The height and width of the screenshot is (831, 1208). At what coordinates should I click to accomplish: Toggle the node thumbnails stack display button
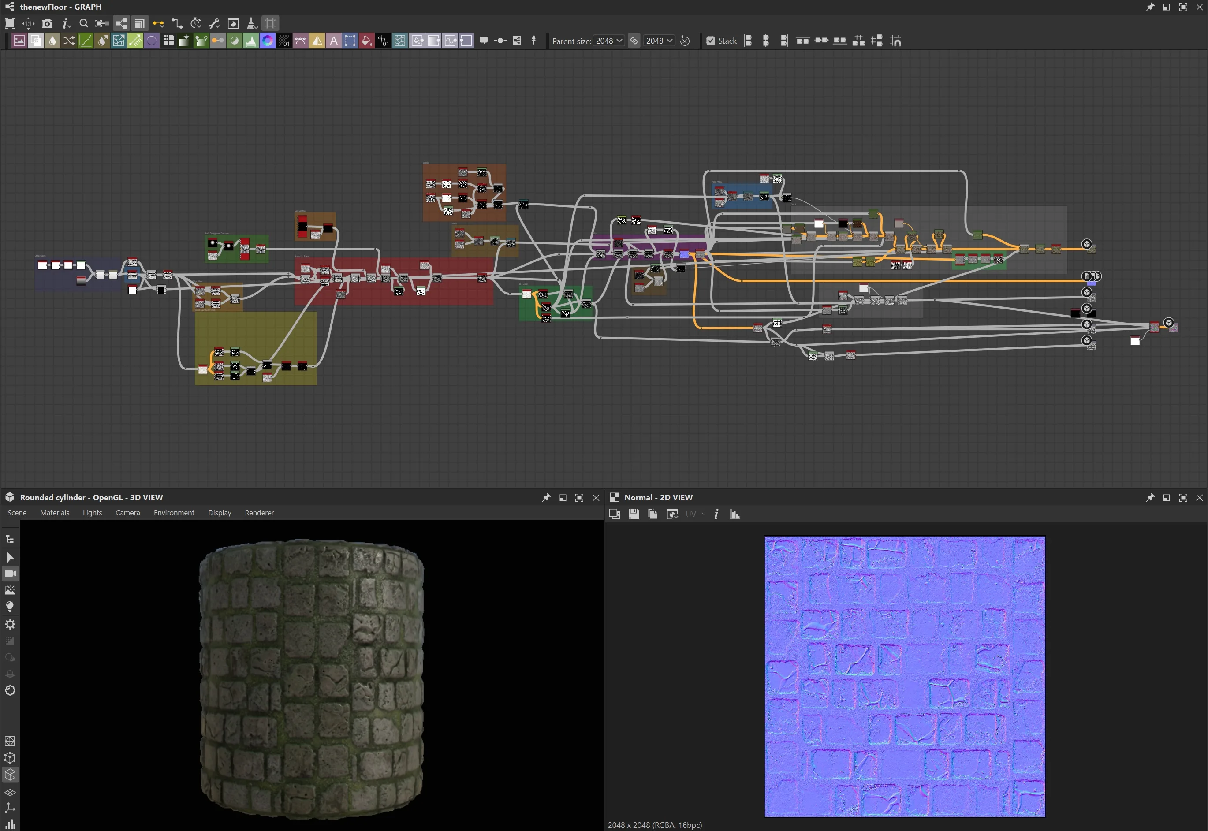click(x=140, y=23)
